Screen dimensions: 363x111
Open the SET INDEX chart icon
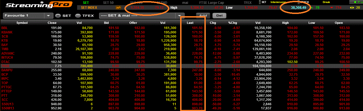[119, 8]
